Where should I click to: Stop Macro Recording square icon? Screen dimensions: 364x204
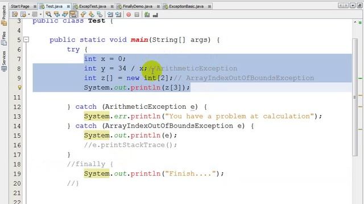pos(137,15)
